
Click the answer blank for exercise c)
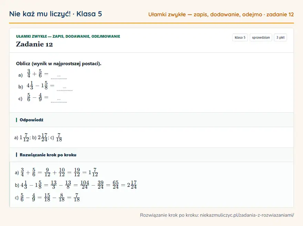point(59,100)
